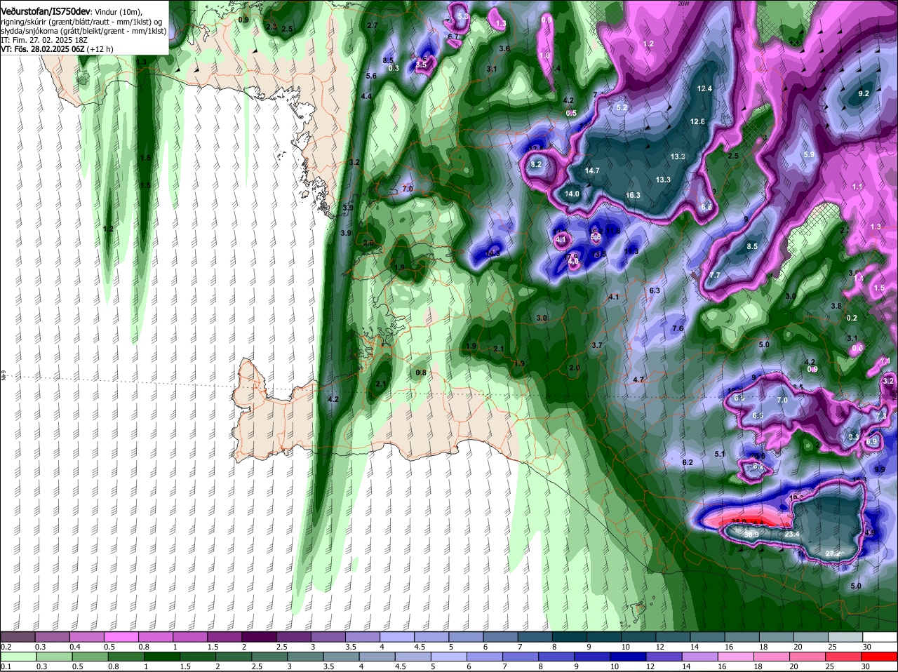Viewport: 898px width, 672px height.
Task: Click the 9.9 value on the map
Action: tap(880, 469)
